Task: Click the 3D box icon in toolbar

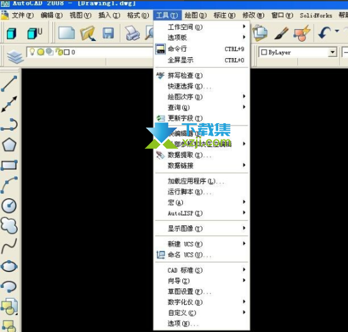Action: 11,34
